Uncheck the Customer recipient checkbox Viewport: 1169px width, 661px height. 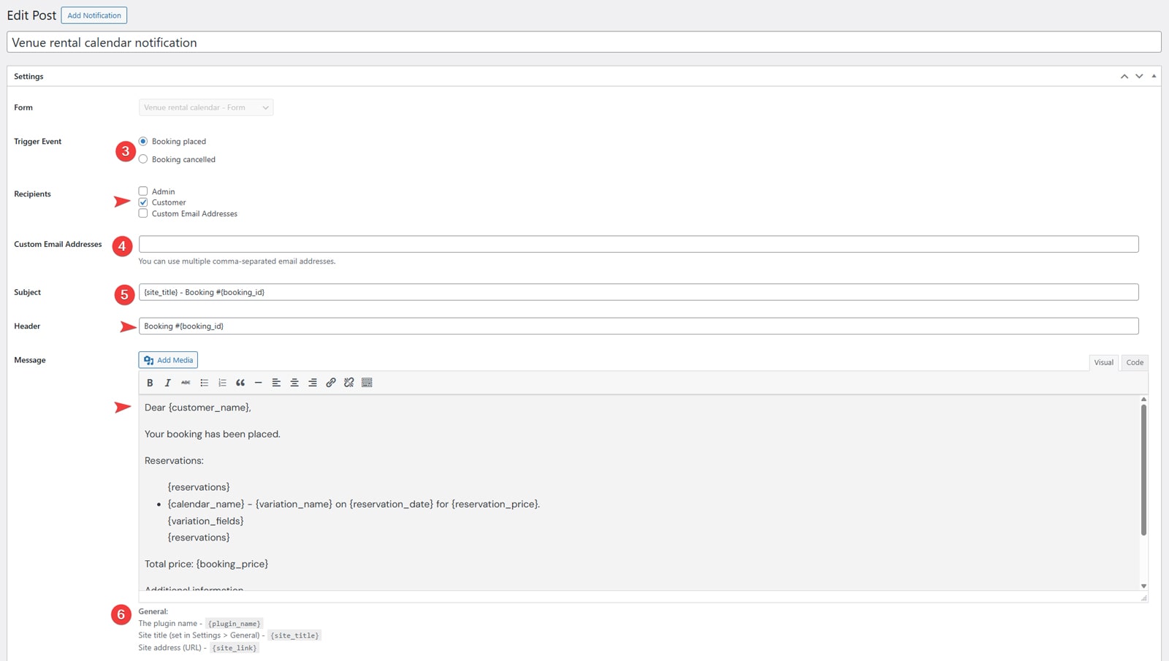143,202
